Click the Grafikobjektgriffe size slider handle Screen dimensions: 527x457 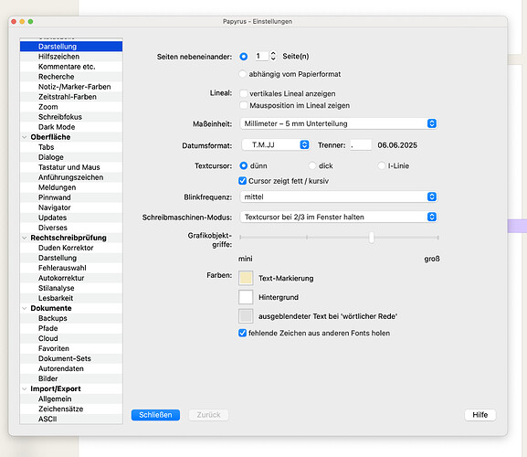pos(372,238)
